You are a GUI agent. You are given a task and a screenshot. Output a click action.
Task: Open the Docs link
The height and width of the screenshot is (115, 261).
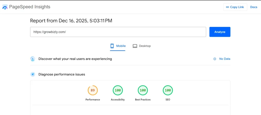click(254, 7)
